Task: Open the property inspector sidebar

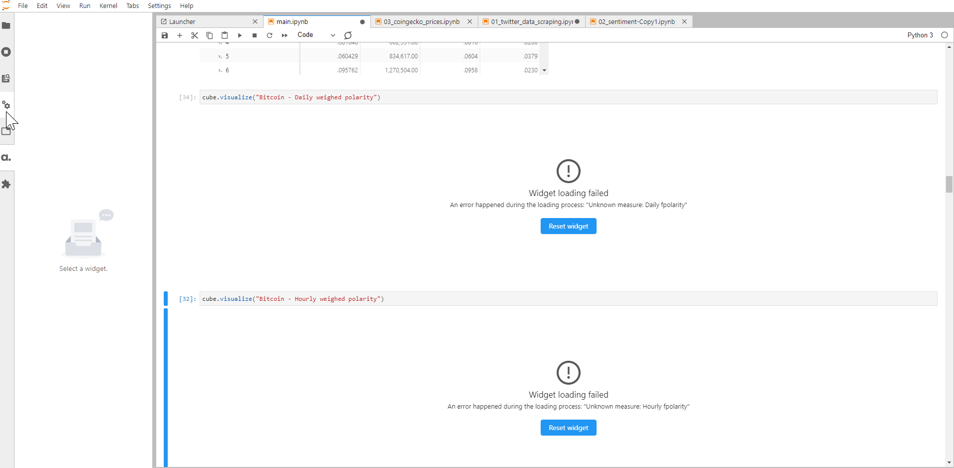Action: click(6, 105)
